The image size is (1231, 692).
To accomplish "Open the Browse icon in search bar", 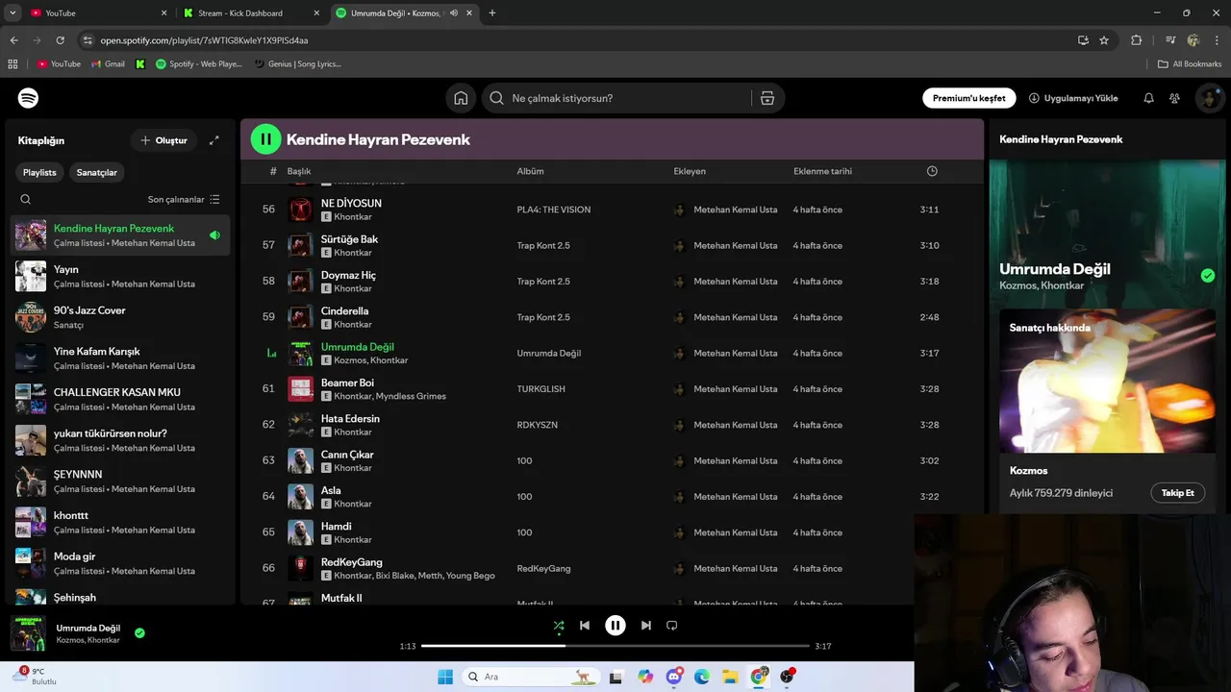I will tap(767, 98).
